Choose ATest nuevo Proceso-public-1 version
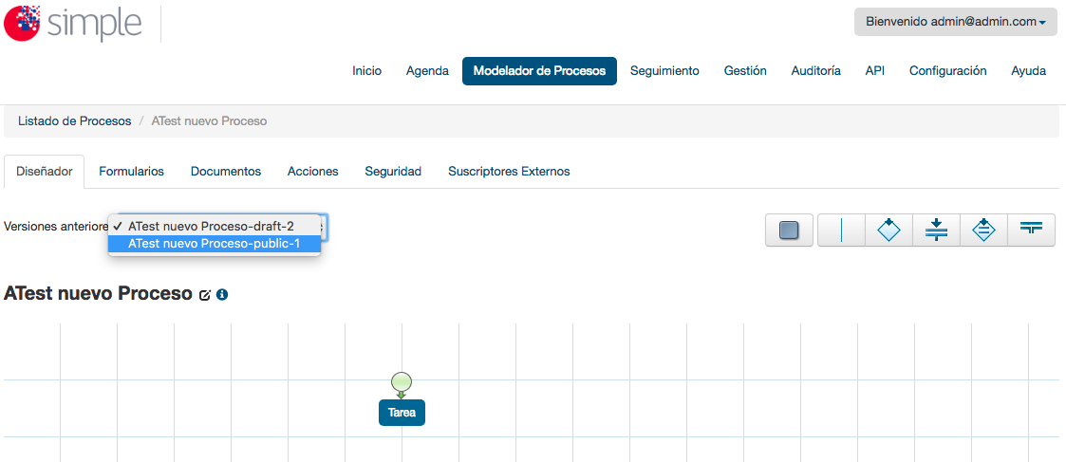This screenshot has width=1066, height=462. point(215,243)
